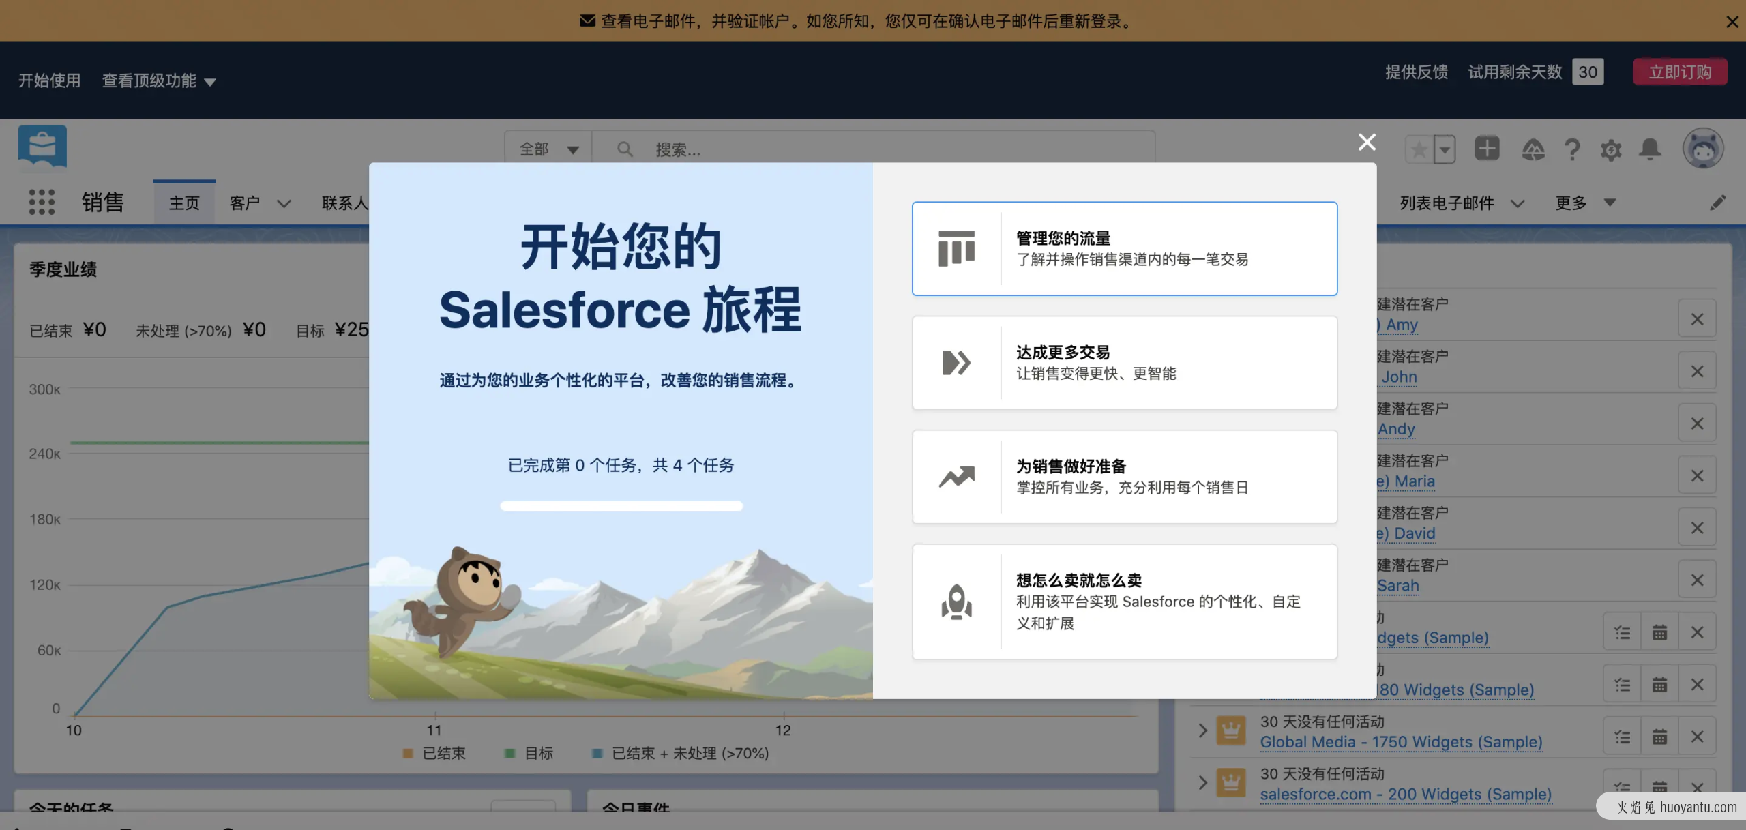Create event for 80 Widgets opportunity

tap(1659, 685)
